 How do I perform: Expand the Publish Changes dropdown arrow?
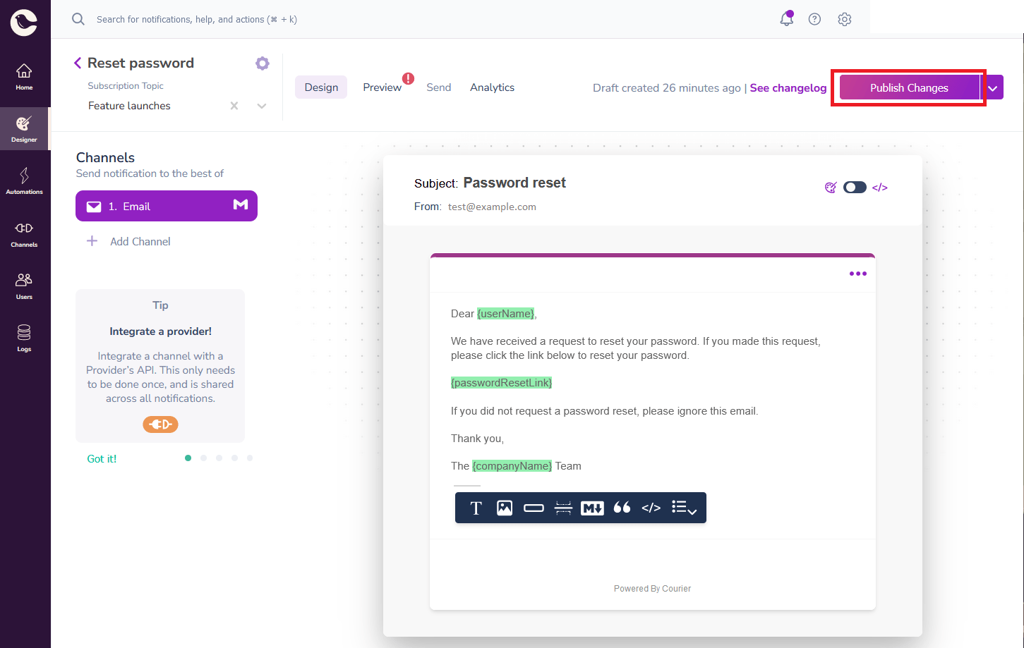pos(993,87)
